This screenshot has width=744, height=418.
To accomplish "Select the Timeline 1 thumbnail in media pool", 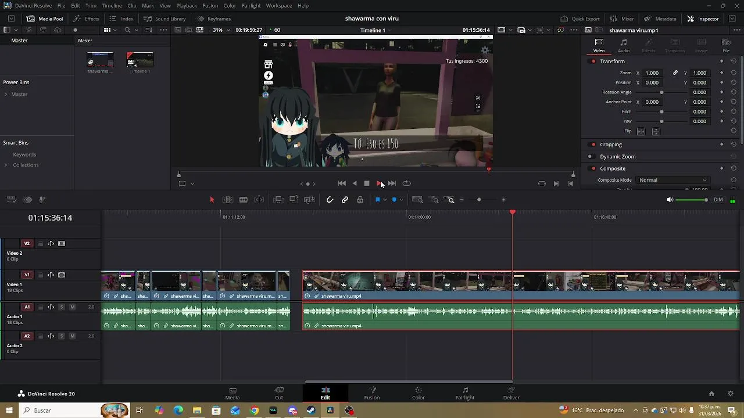I will tap(140, 60).
